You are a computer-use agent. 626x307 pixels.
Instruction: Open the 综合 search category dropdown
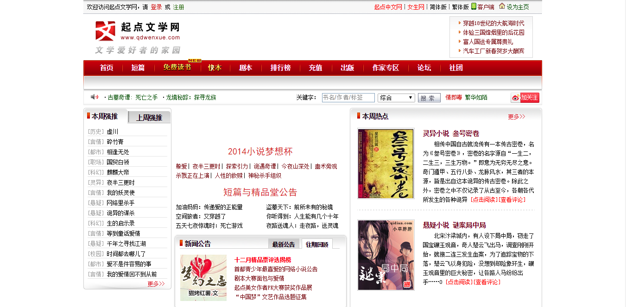click(x=396, y=98)
